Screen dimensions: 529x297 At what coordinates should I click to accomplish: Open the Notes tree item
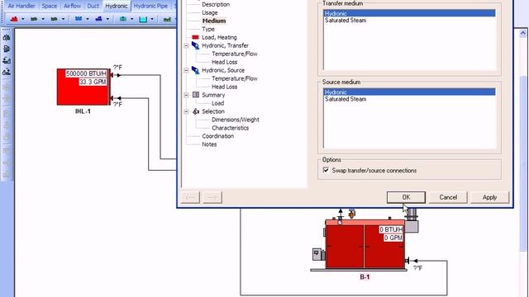209,144
